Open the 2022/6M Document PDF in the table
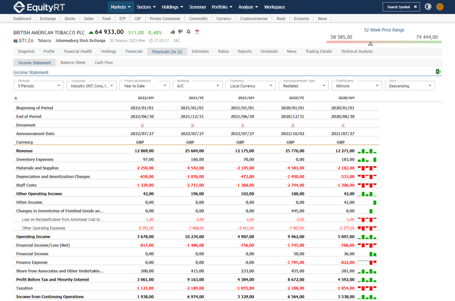 [142, 125]
